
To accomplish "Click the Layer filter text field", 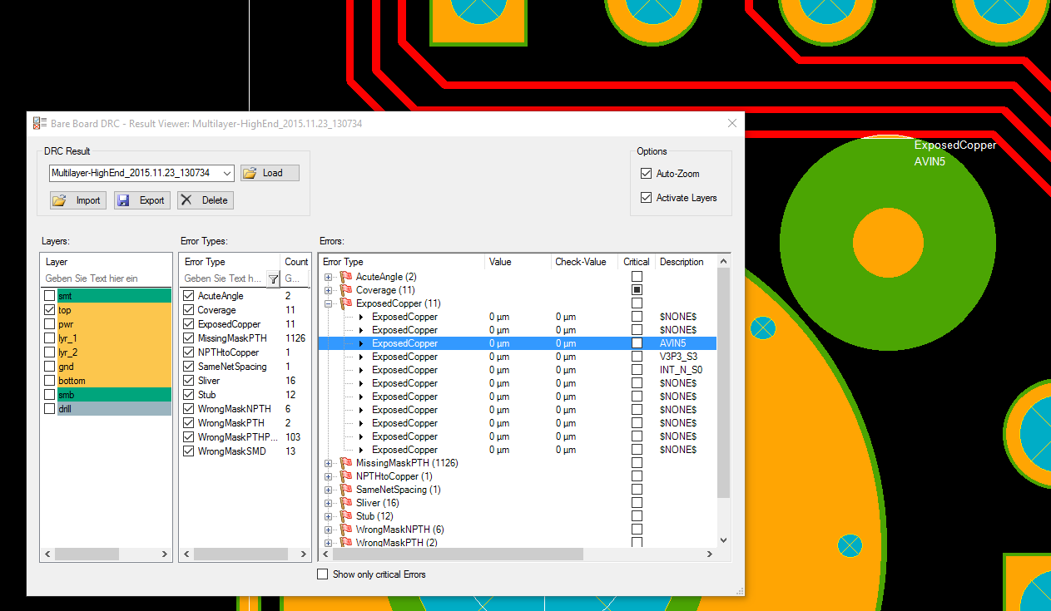I will (x=107, y=278).
